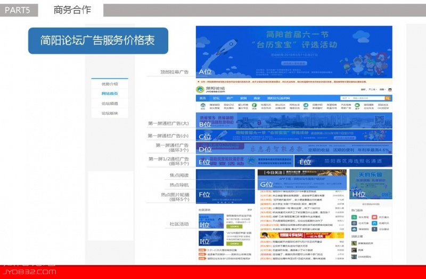
Task: Open 论坛频道 in the left side menu
Action: point(110,104)
